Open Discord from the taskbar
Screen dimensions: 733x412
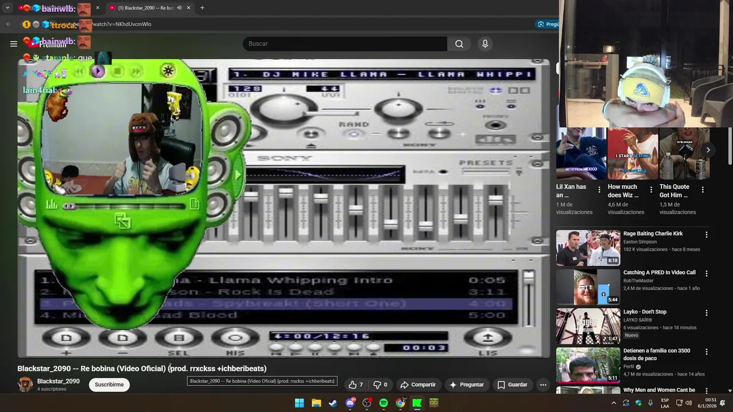[x=350, y=403]
